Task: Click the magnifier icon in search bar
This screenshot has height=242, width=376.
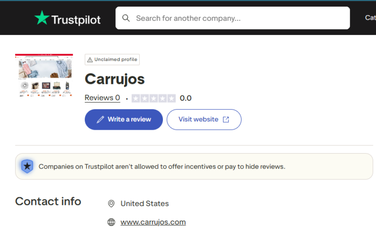Action: (126, 18)
